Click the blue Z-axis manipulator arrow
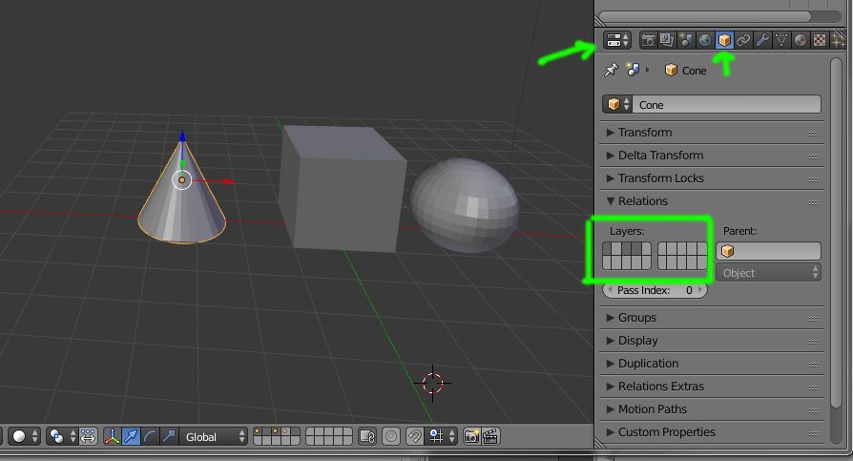Screen dimensions: 853x461 pyautogui.click(x=182, y=136)
